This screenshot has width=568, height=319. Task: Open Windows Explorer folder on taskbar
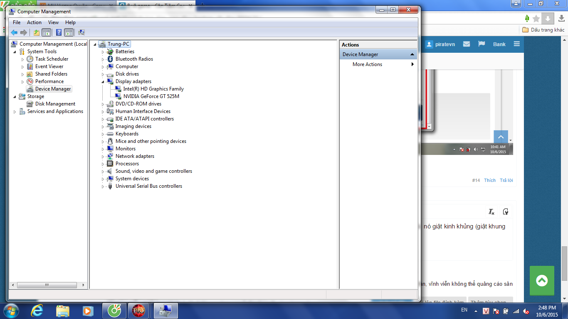(x=63, y=311)
